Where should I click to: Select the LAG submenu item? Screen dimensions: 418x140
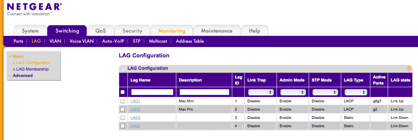click(36, 41)
